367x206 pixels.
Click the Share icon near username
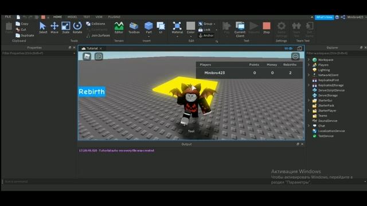click(x=343, y=17)
